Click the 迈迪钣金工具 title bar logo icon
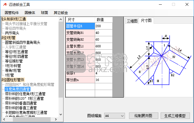The height and width of the screenshot is (123, 194). coord(5,4)
